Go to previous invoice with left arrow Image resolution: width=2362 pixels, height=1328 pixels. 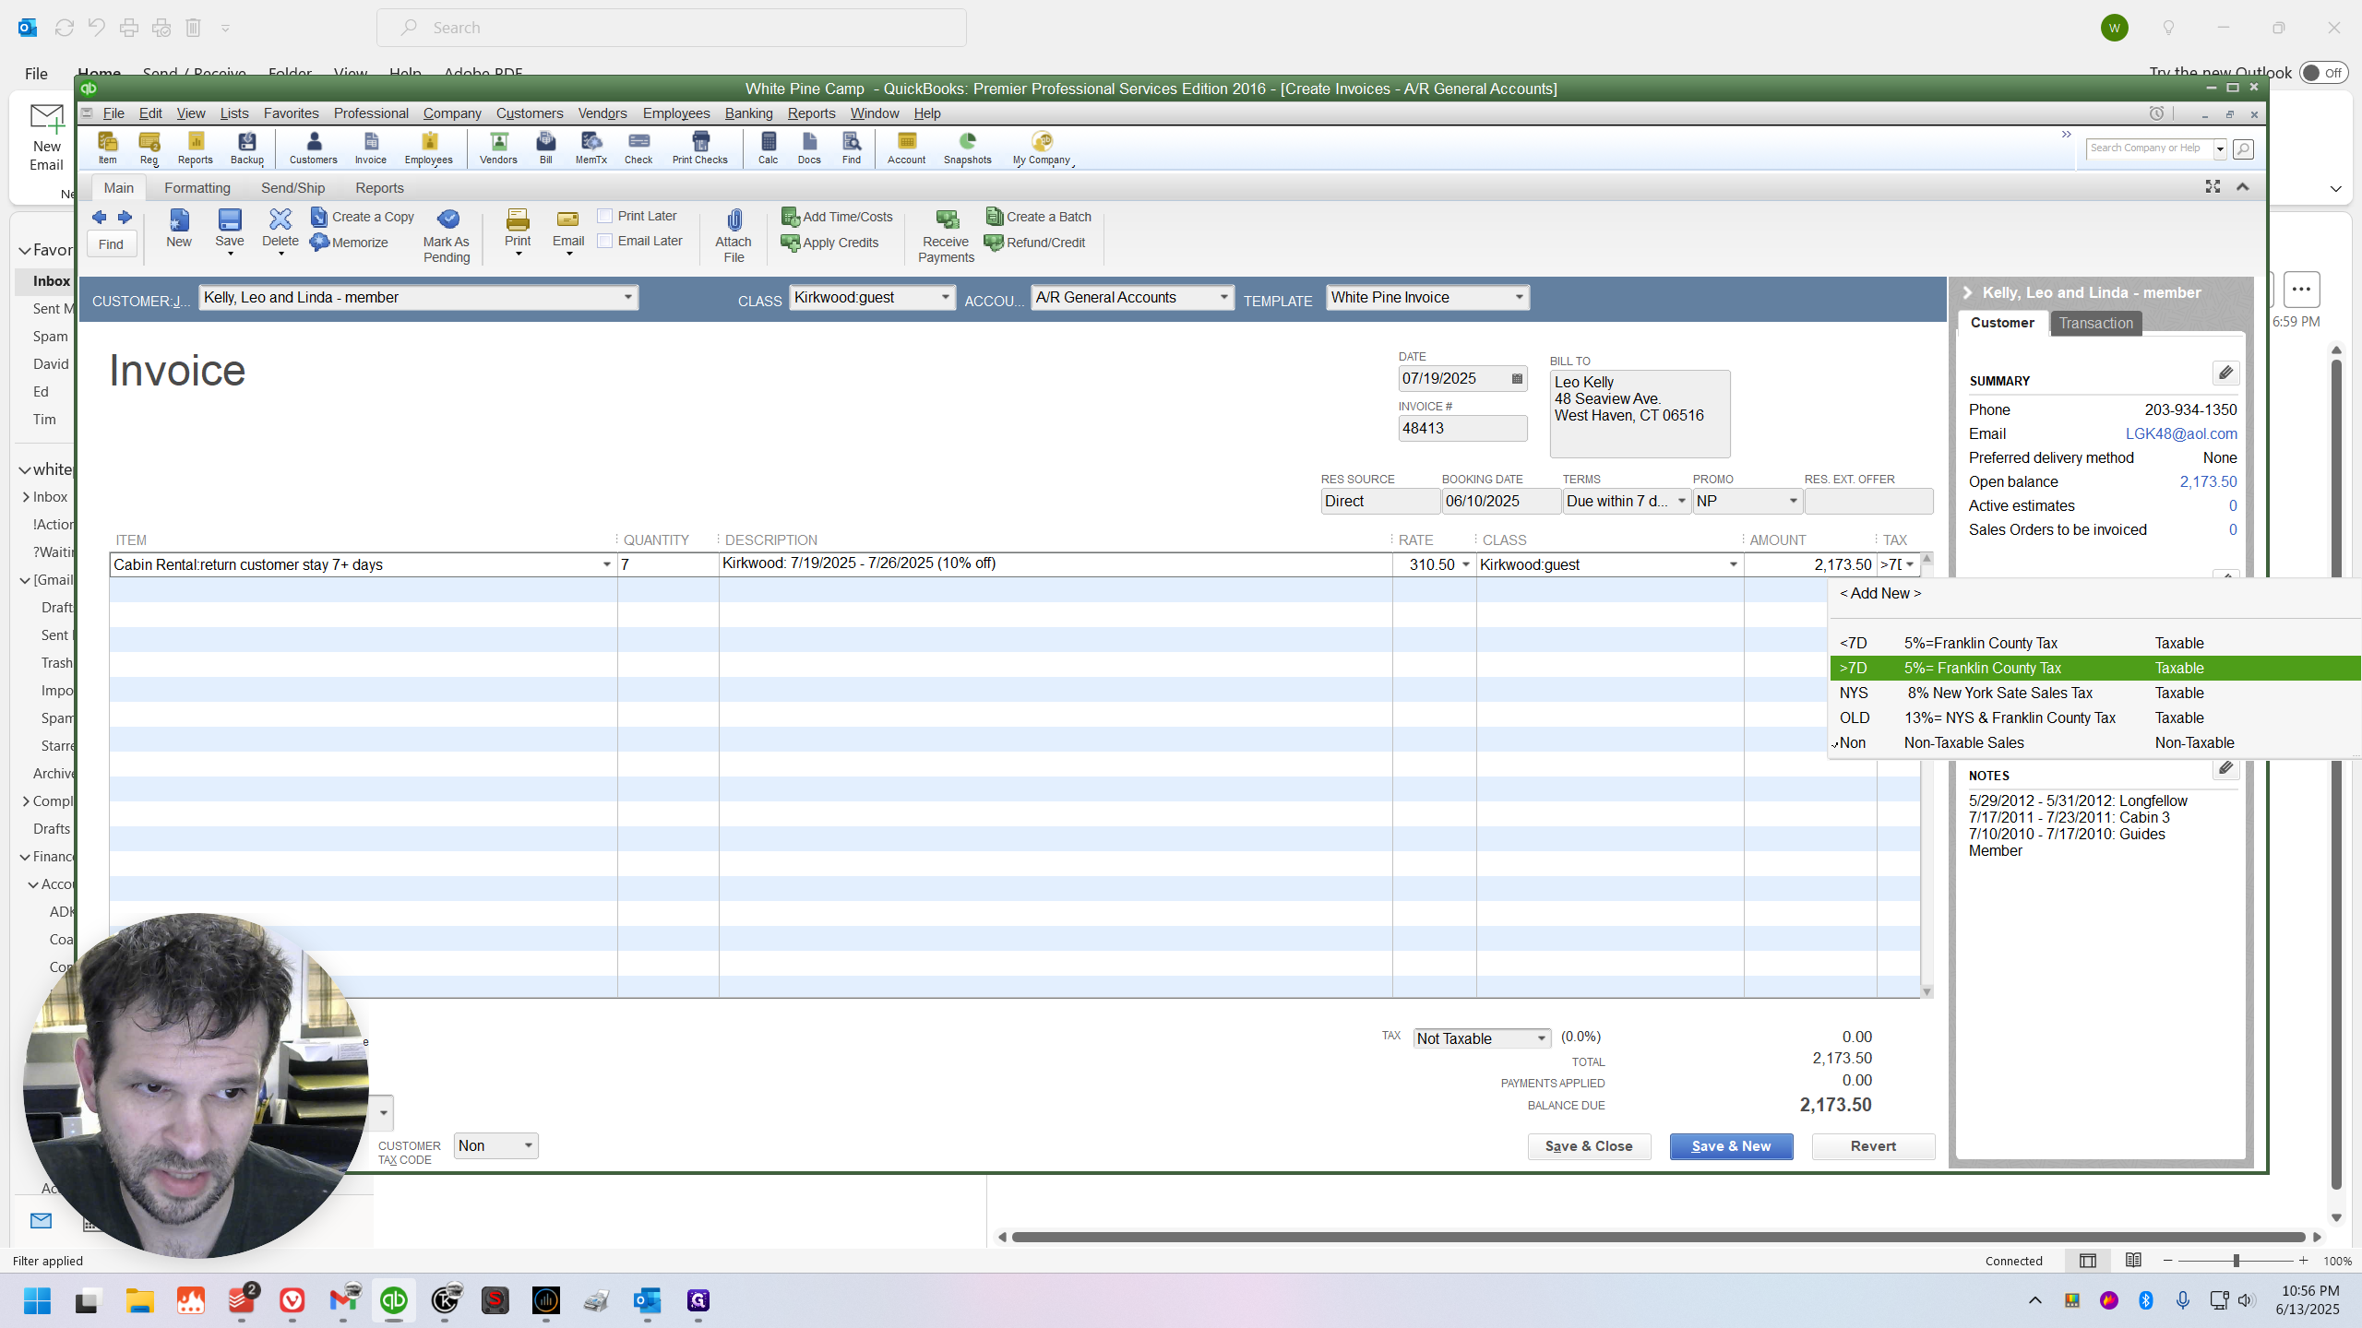100,218
